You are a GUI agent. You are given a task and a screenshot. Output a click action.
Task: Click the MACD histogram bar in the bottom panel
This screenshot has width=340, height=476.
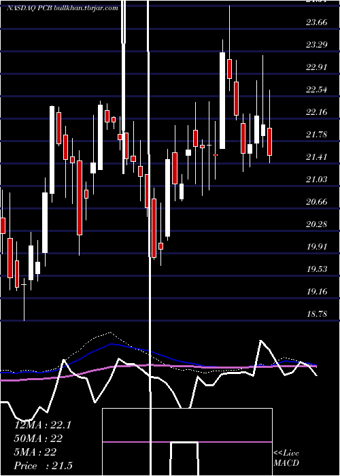point(184,459)
